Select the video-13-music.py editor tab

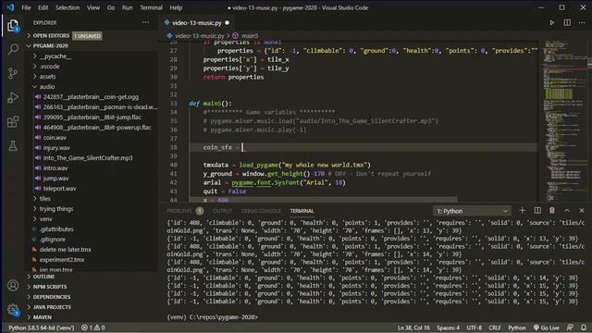[x=196, y=22]
